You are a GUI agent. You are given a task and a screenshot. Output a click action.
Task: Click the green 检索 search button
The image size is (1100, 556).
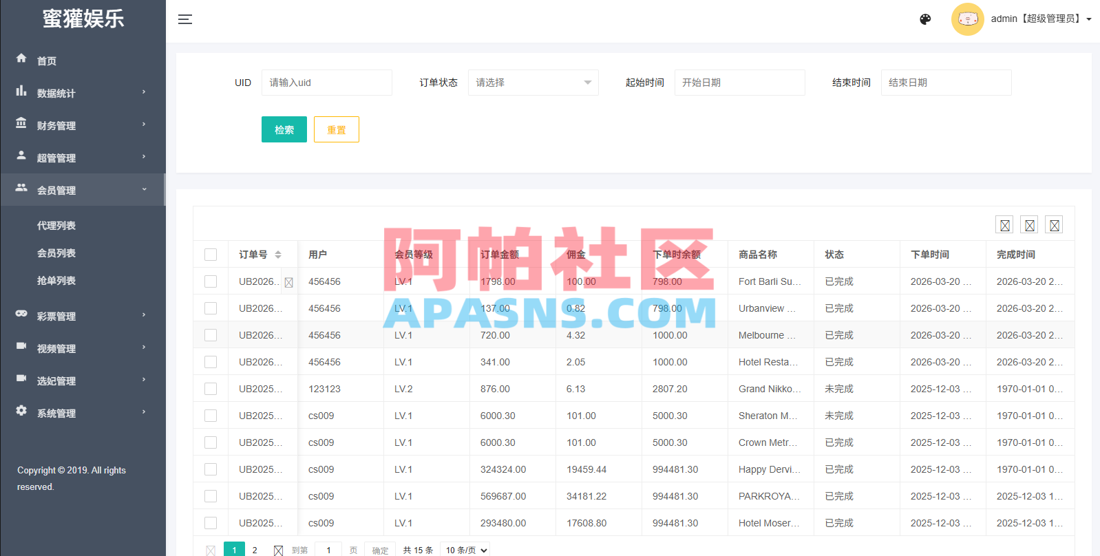click(284, 129)
